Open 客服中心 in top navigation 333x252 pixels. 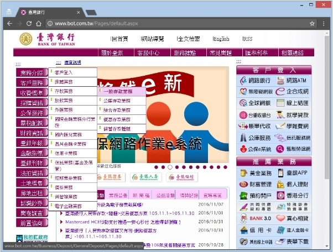148,53
